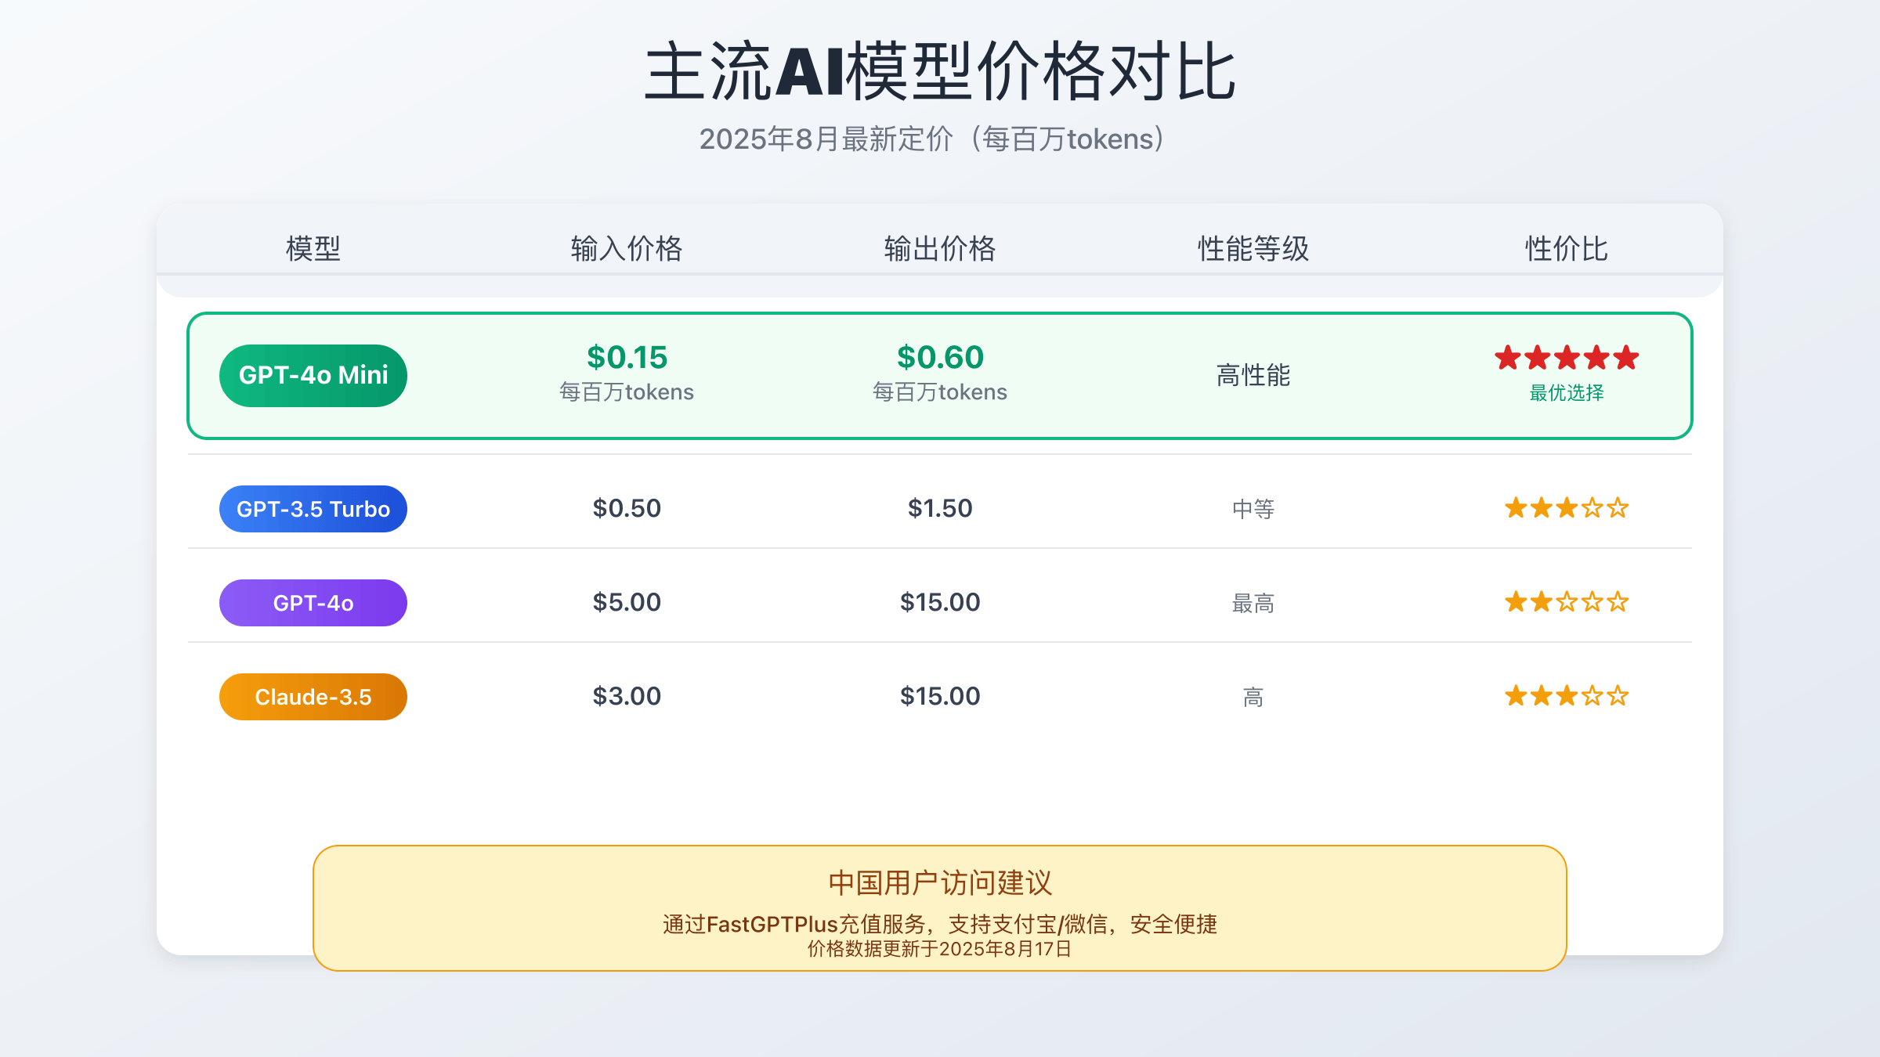
Task: Click the 高性能 label in GPT-4o Mini row
Action: (1253, 376)
